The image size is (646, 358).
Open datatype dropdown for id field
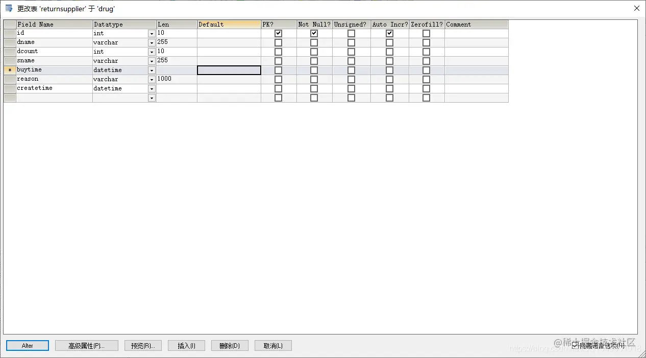tap(152, 33)
